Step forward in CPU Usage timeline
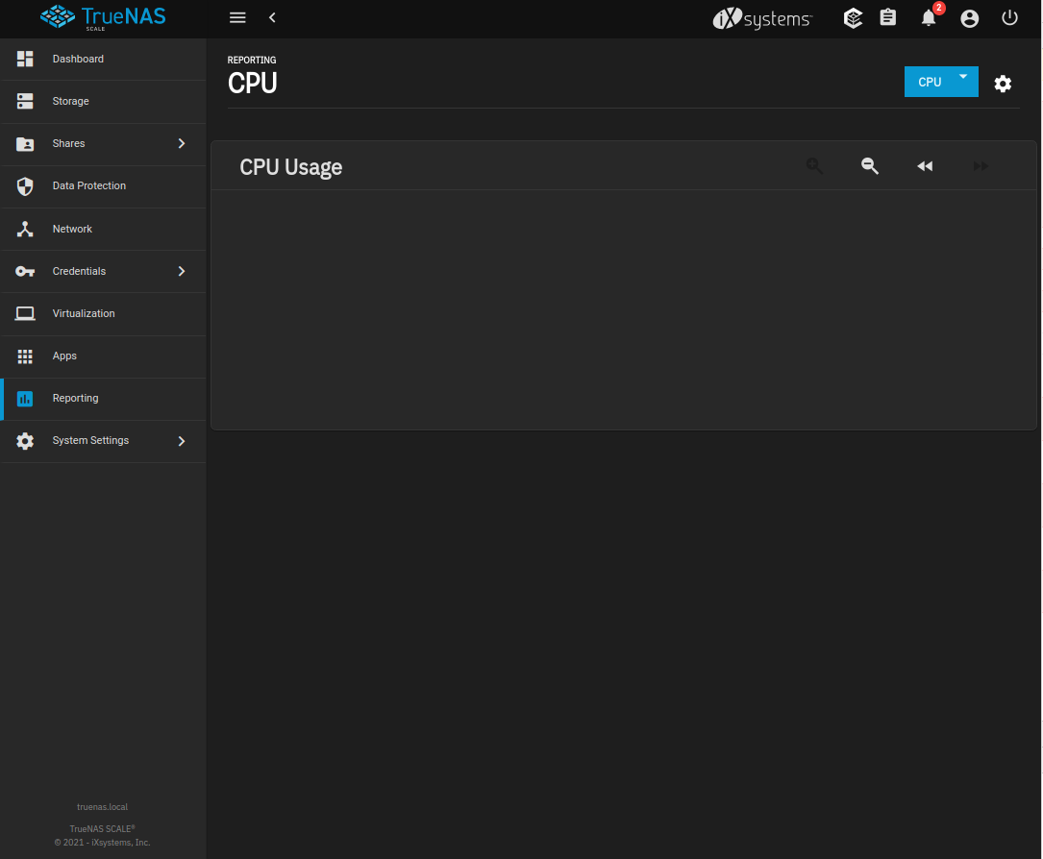1043x859 pixels. click(x=981, y=166)
